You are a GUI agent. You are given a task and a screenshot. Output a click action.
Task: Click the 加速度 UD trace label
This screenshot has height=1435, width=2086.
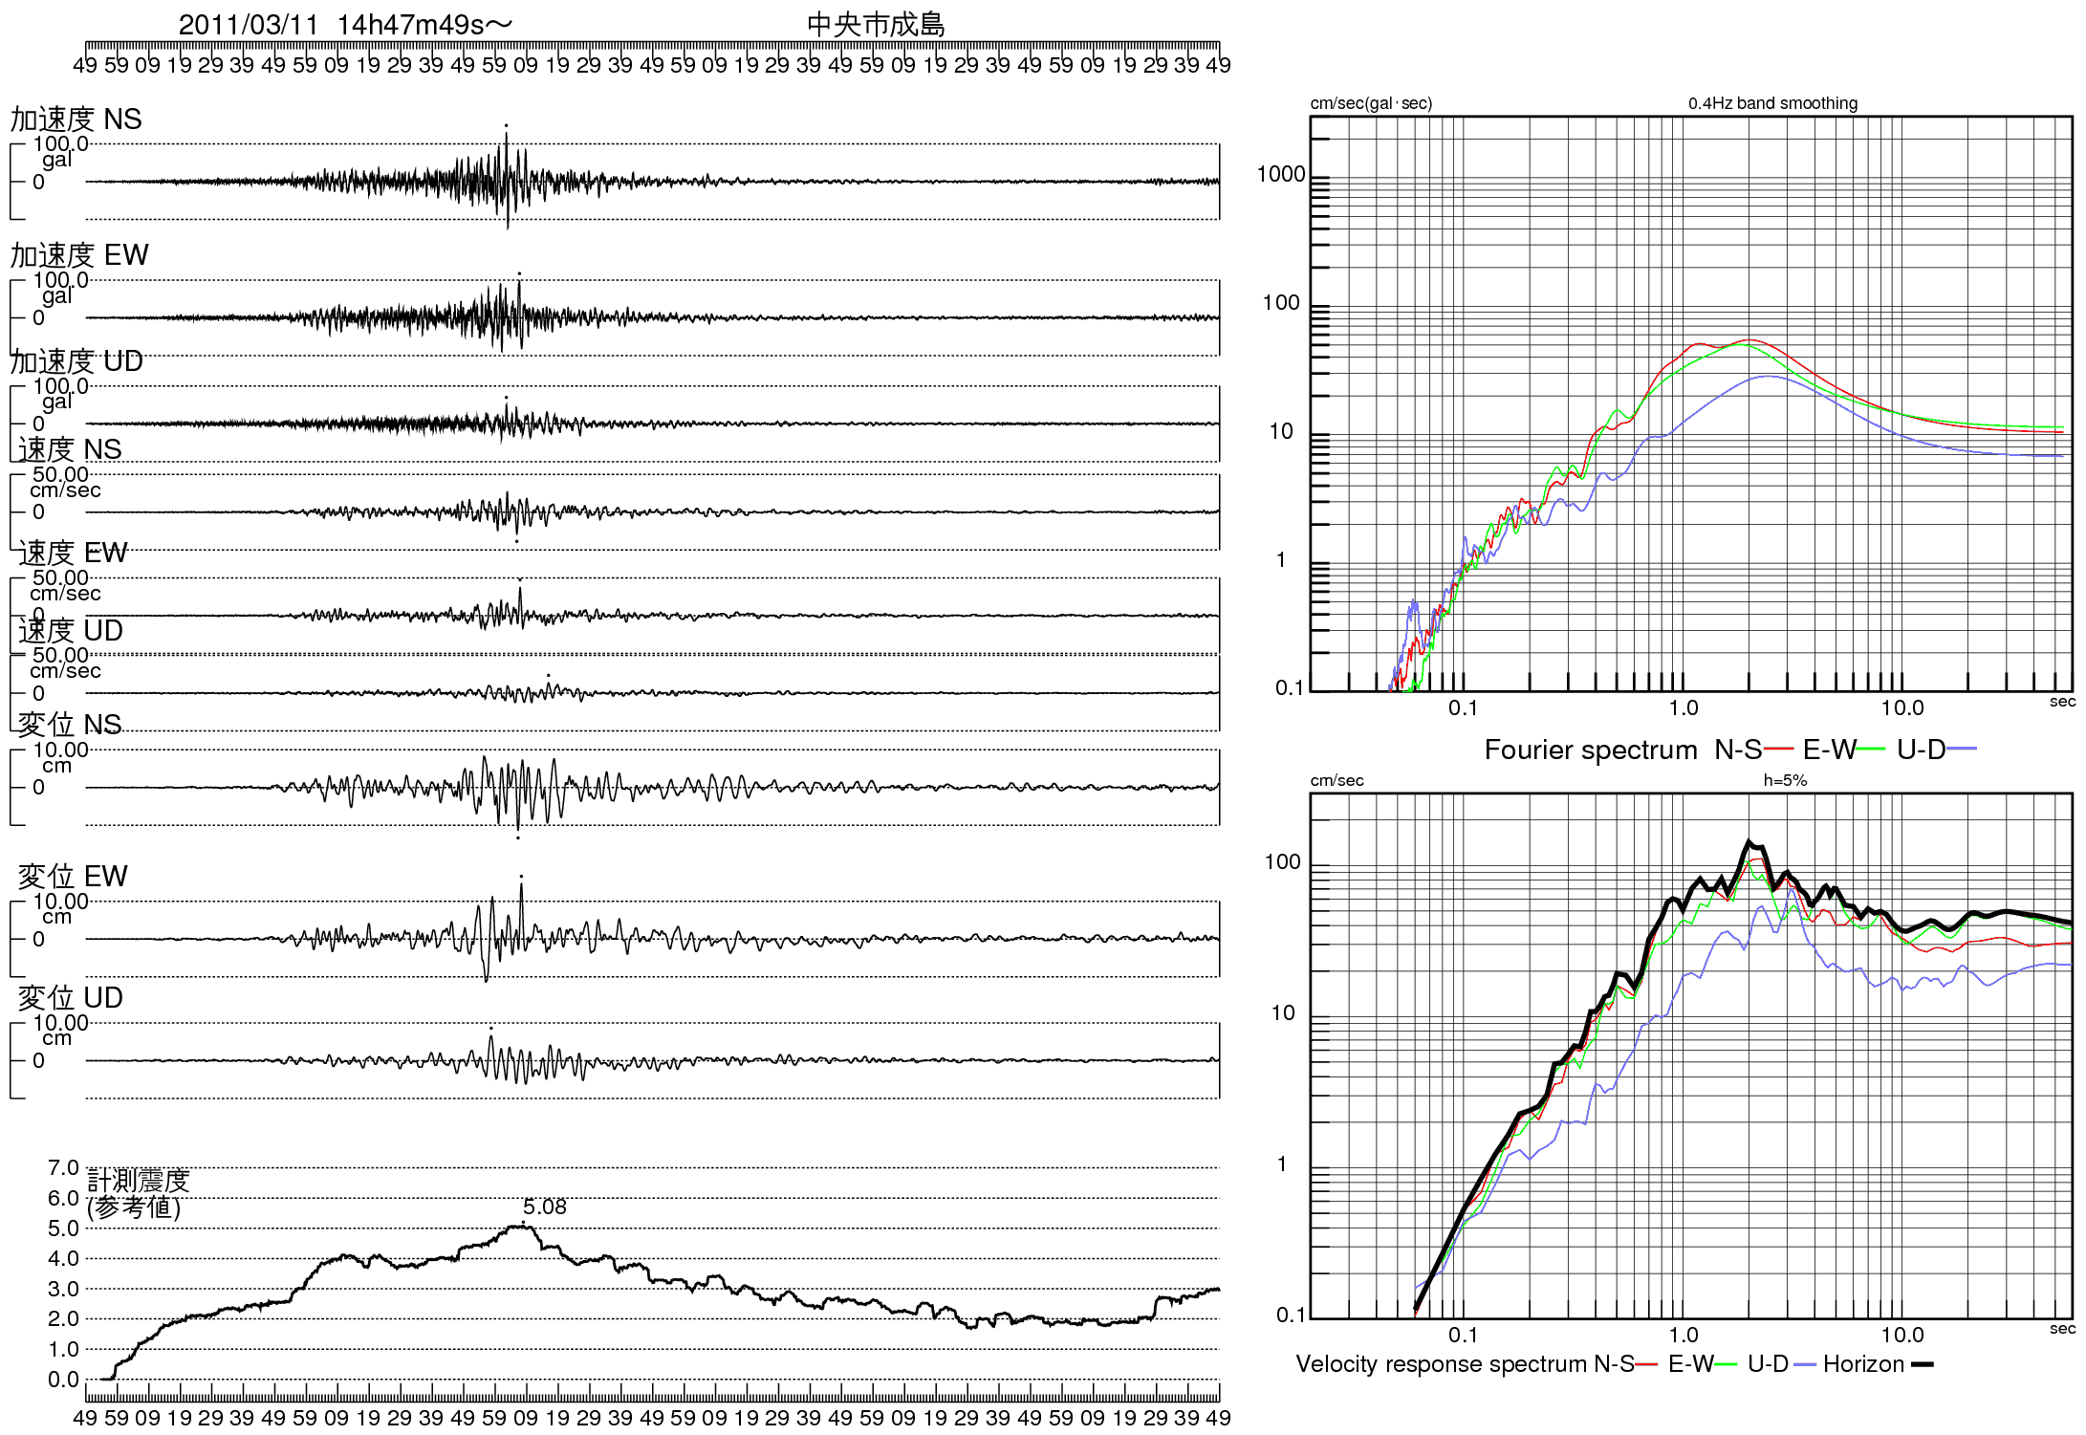click(x=76, y=361)
